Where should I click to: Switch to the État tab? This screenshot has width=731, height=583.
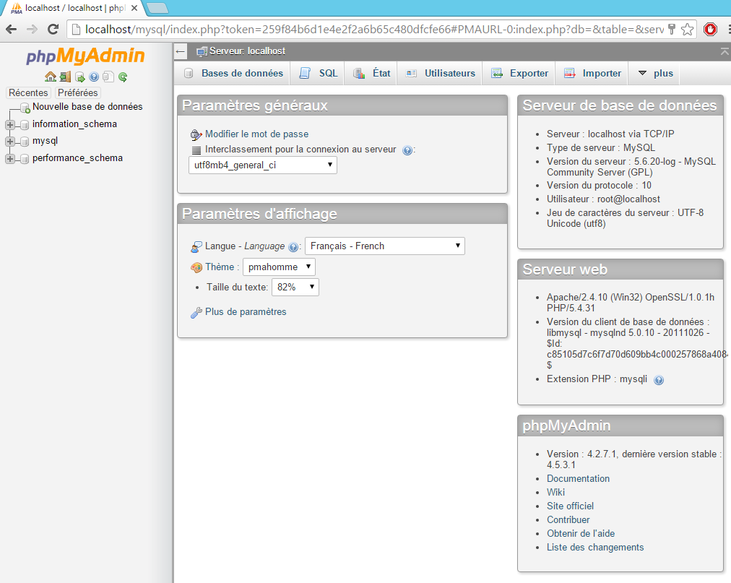[x=371, y=73]
